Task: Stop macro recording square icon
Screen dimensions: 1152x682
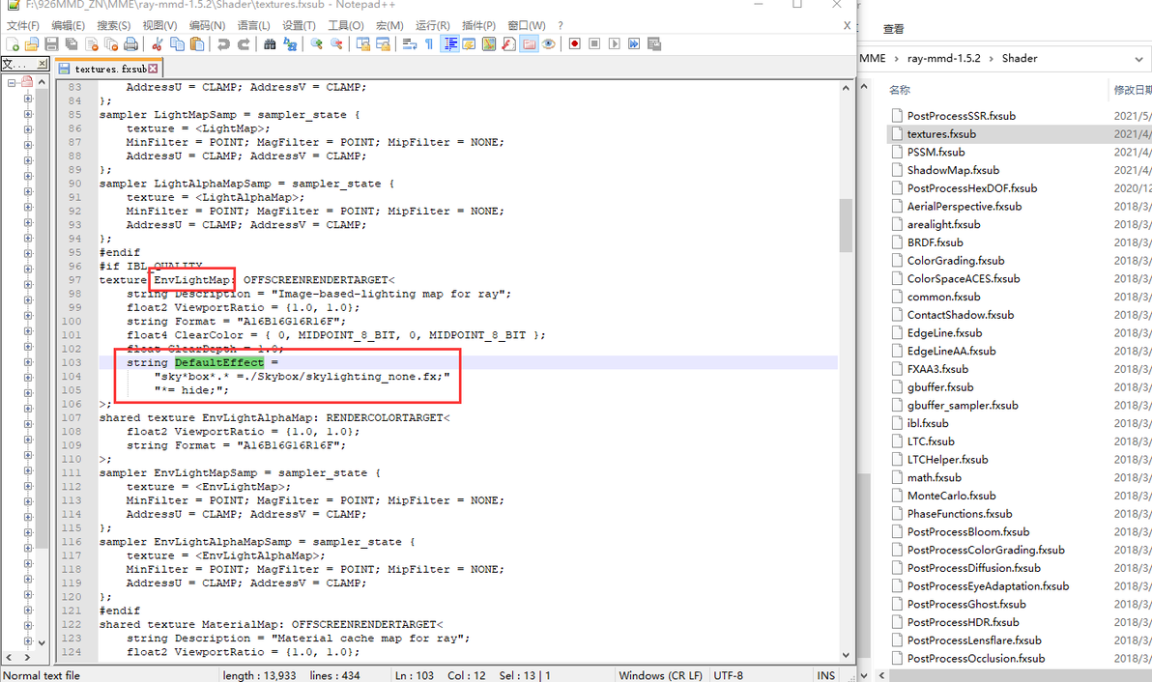Action: pos(594,44)
